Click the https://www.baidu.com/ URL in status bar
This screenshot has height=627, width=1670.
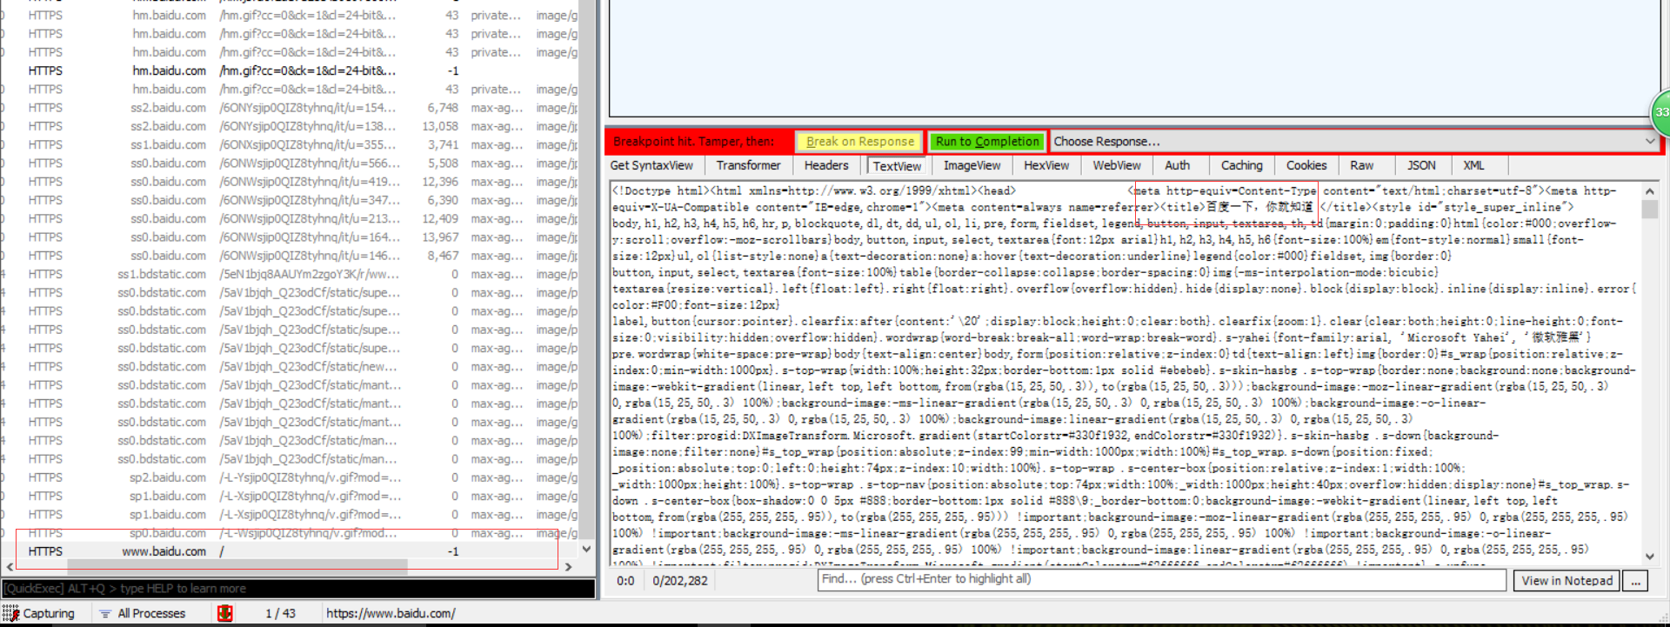click(x=391, y=613)
